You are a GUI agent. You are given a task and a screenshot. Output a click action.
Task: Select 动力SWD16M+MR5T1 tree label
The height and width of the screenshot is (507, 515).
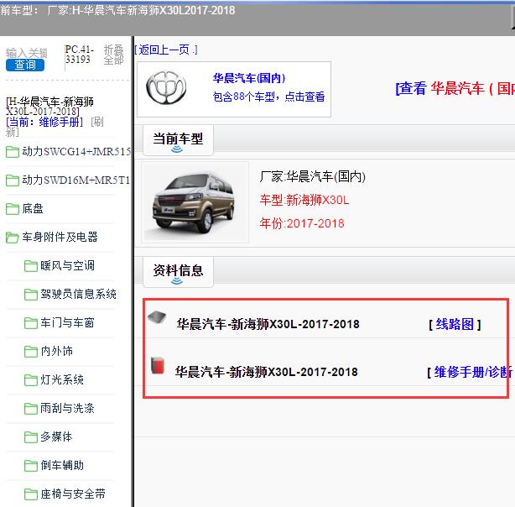pos(76,180)
